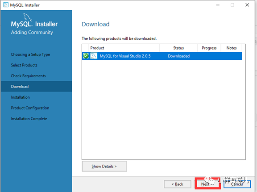257x192 pixels.
Task: Open the Select Products step
Action: coord(24,65)
